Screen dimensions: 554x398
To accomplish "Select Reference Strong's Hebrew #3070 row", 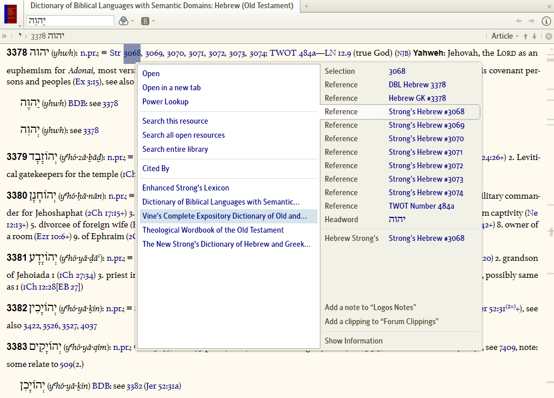I will 400,139.
